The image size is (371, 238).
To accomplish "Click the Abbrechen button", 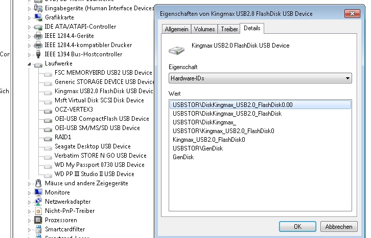I will point(338,226).
